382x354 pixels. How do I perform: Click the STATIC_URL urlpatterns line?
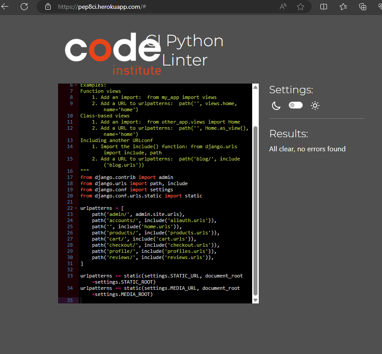[162, 279]
